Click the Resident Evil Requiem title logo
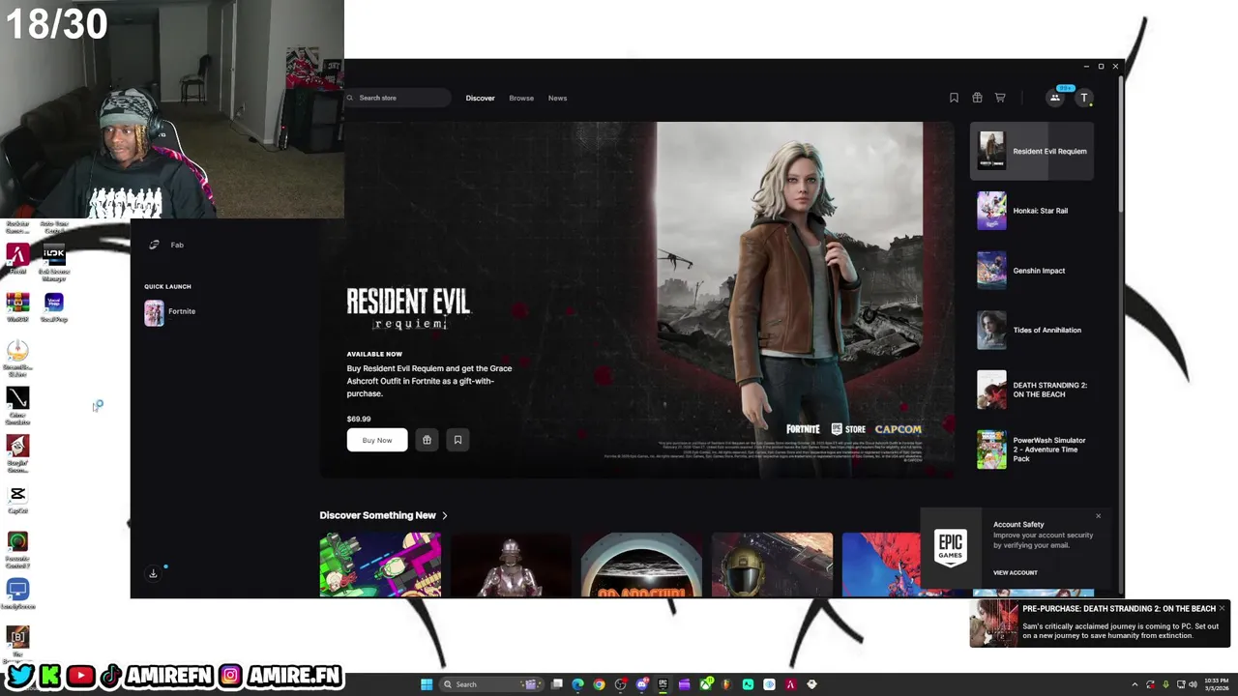This screenshot has height=696, width=1238. pyautogui.click(x=408, y=309)
